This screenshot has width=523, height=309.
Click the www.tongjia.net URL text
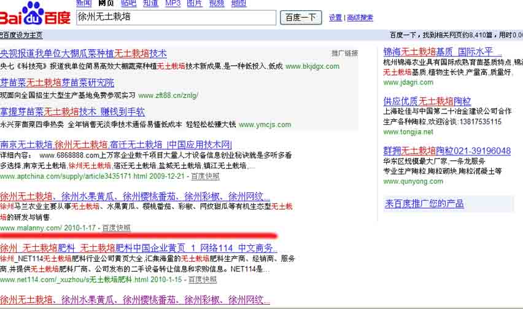coord(408,132)
